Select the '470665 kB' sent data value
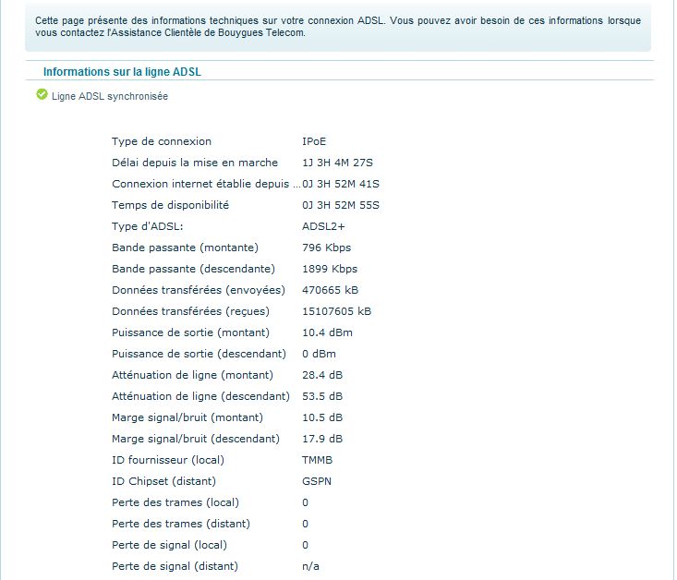The image size is (677, 580). click(x=331, y=290)
